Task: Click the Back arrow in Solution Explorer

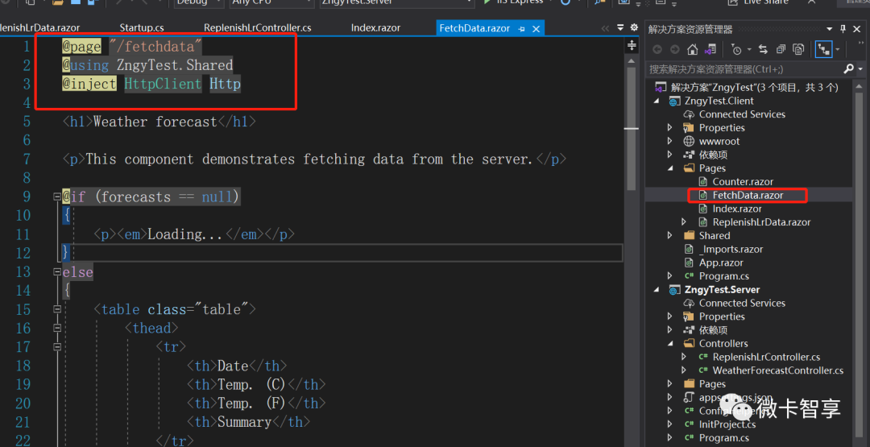Action: pyautogui.click(x=657, y=49)
